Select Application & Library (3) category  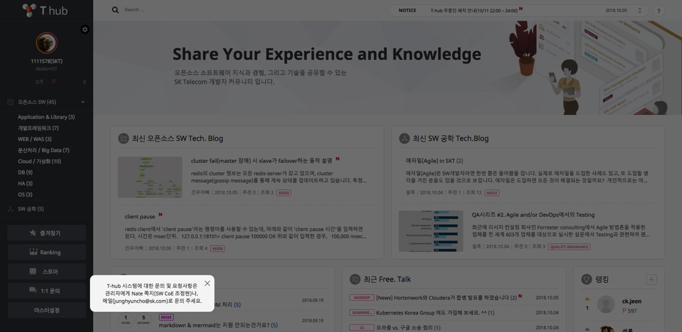46,117
